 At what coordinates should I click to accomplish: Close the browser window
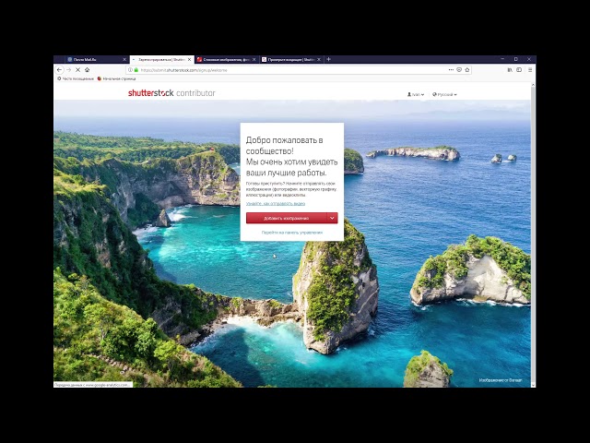tap(528, 59)
